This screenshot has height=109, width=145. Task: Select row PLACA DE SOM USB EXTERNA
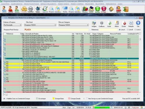(x=71, y=81)
